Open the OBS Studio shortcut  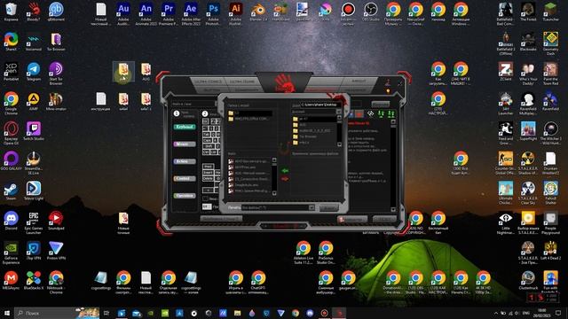(371, 12)
